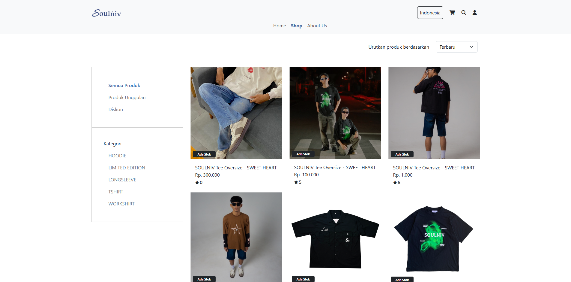Image resolution: width=571 pixels, height=282 pixels.
Task: Select the Shop navigation item
Action: pyautogui.click(x=296, y=26)
